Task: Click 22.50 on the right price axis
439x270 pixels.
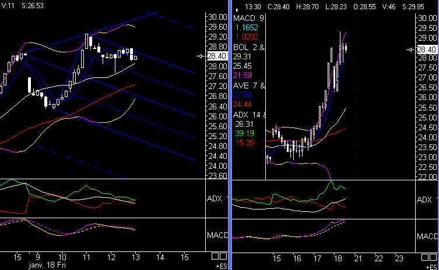Action: [427, 168]
